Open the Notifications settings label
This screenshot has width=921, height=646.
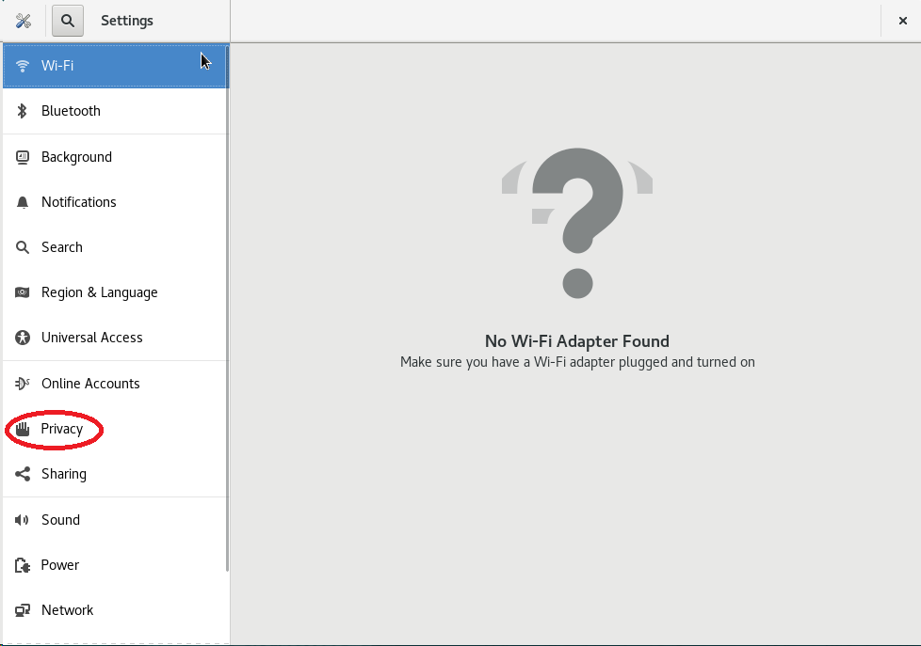(x=79, y=202)
